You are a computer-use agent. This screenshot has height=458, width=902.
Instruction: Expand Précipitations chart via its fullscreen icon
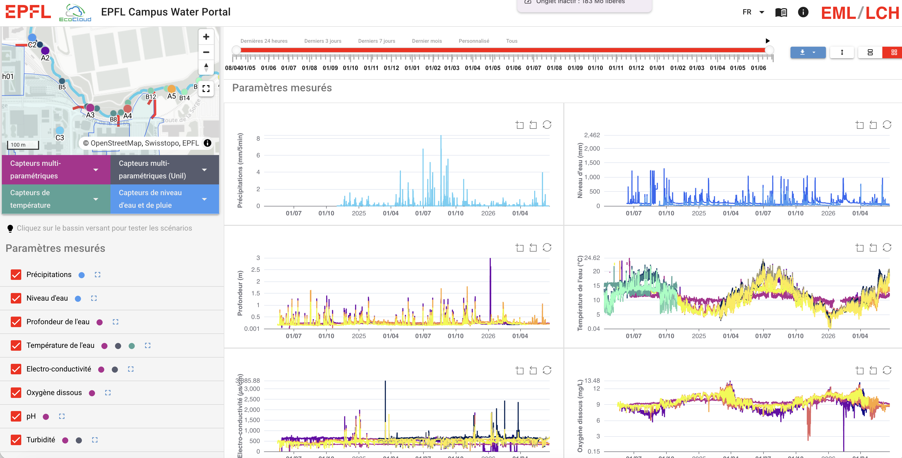tap(97, 275)
